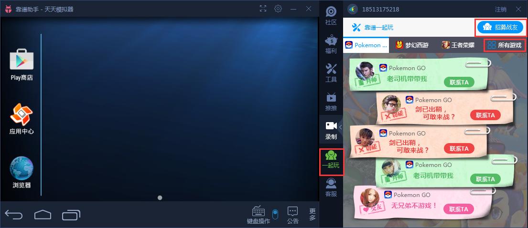Collapse the side panel arrow beside 录制
The image size is (528, 228).
(340, 127)
